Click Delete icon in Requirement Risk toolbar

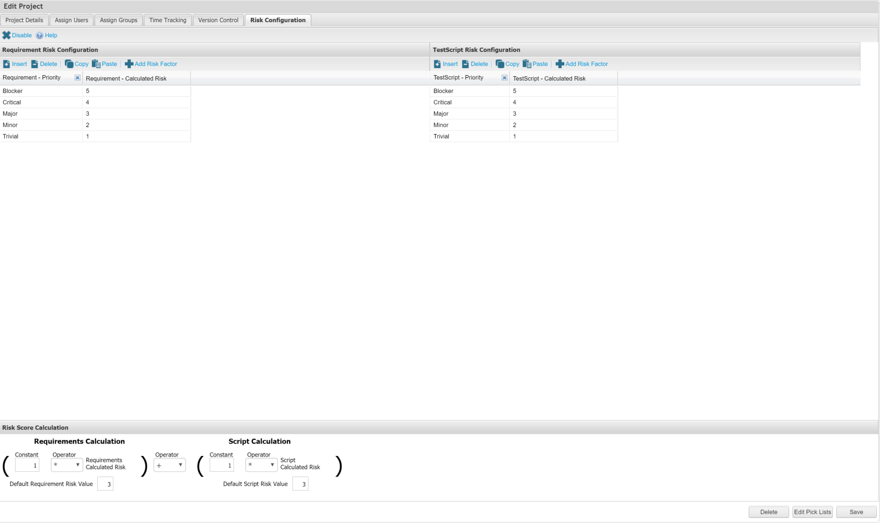coord(35,64)
